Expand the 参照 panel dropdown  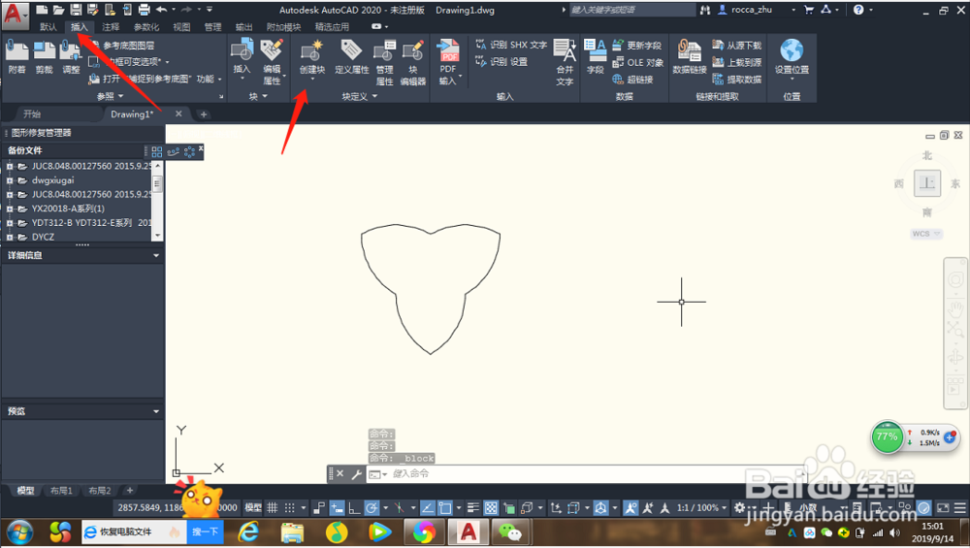tap(111, 96)
